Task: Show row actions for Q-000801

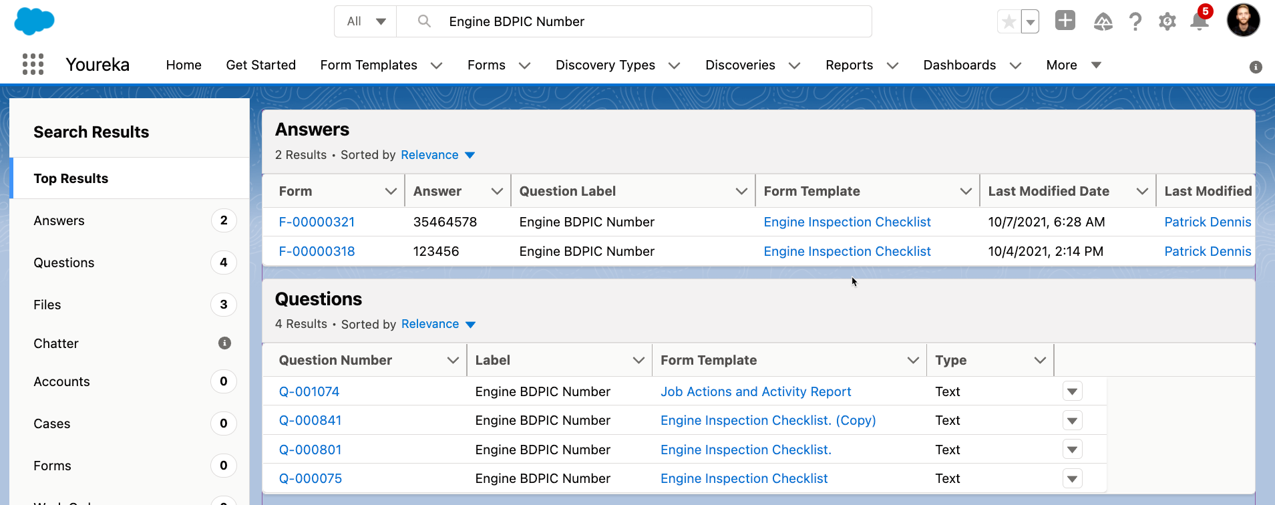Action: [1072, 450]
